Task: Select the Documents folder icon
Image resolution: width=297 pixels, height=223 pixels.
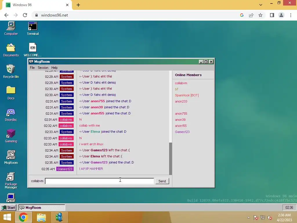Action: pyautogui.click(x=11, y=50)
